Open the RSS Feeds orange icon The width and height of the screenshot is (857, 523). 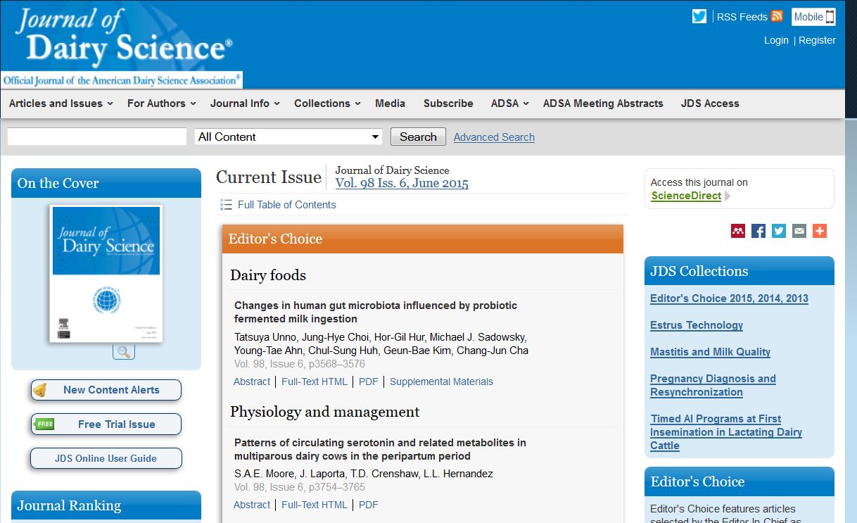777,17
